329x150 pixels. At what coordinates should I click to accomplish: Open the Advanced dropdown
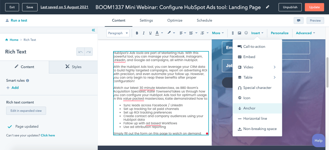point(305,33)
